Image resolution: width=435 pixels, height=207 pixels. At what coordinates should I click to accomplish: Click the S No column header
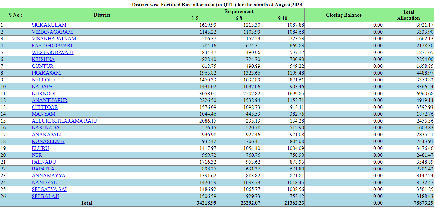click(16, 15)
